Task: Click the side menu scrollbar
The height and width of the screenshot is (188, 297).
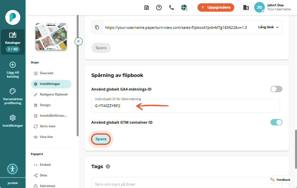Action: pos(77,75)
